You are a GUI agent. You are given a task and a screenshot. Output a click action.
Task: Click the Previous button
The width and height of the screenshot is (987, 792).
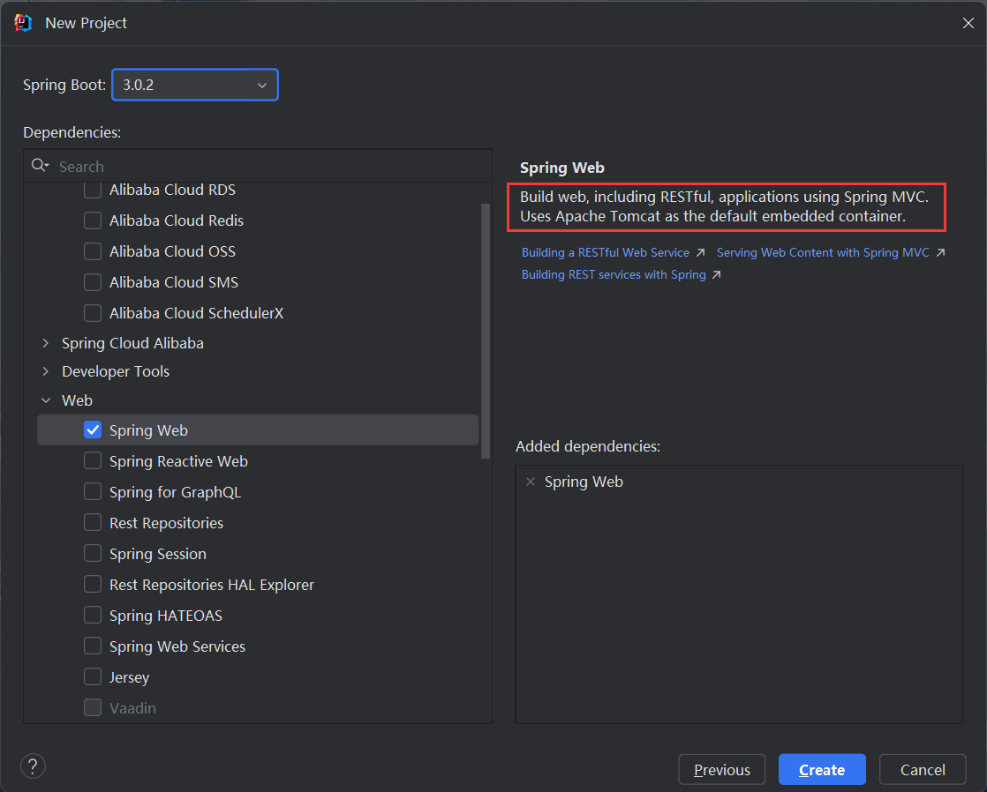722,769
